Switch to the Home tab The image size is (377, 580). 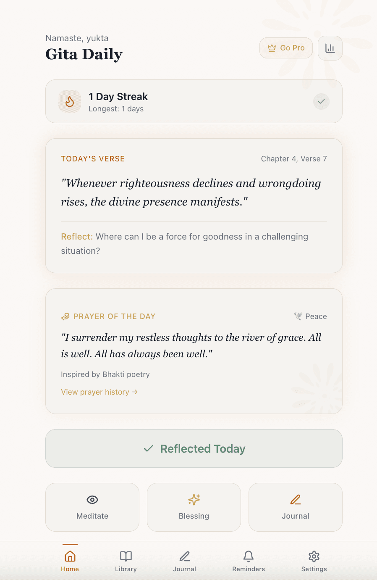[70, 560]
